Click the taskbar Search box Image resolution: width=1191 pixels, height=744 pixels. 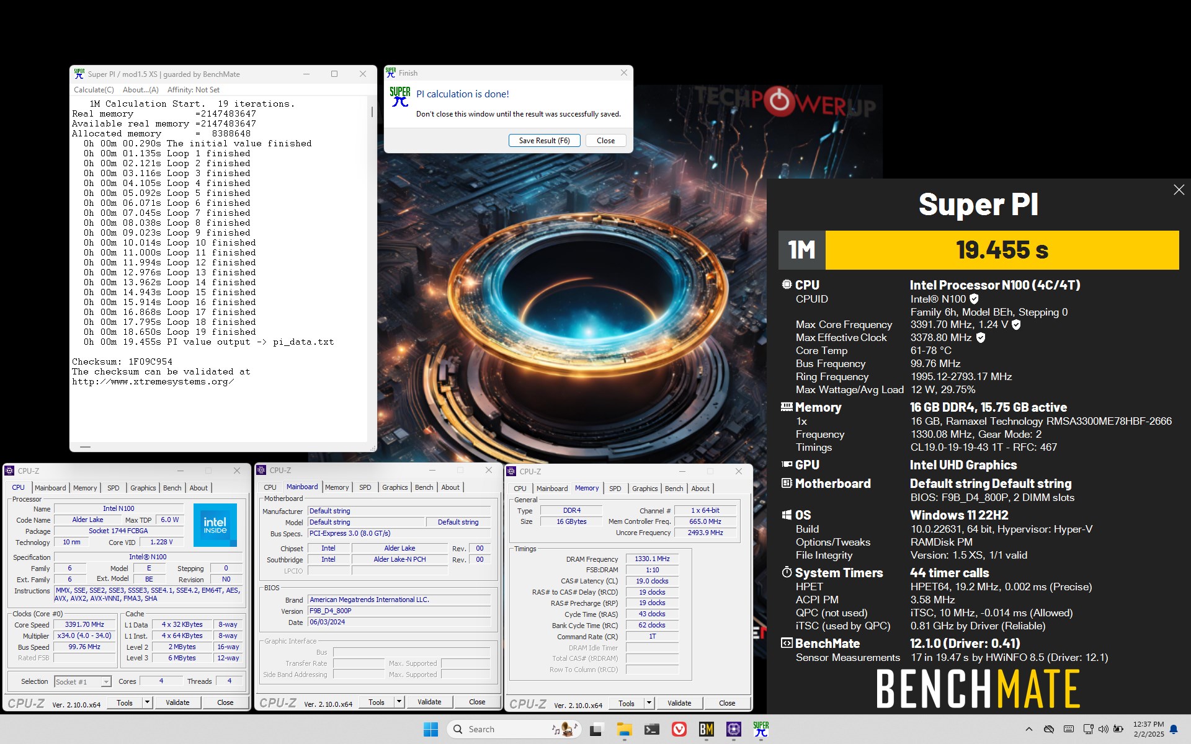(514, 729)
